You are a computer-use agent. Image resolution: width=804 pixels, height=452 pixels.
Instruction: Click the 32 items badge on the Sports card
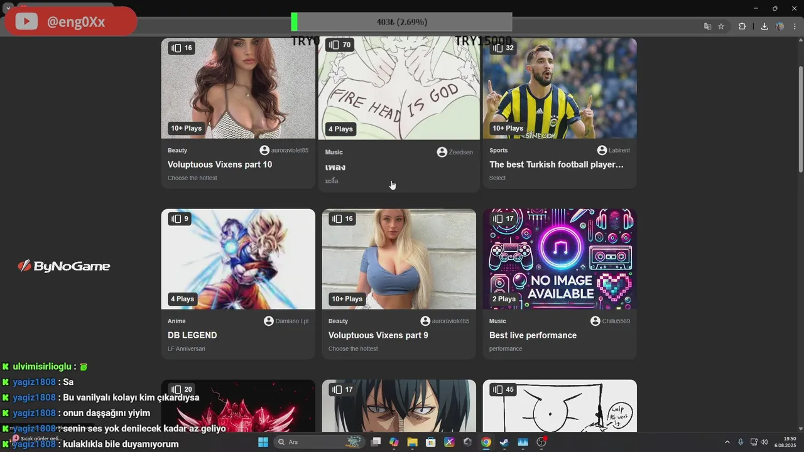[503, 48]
